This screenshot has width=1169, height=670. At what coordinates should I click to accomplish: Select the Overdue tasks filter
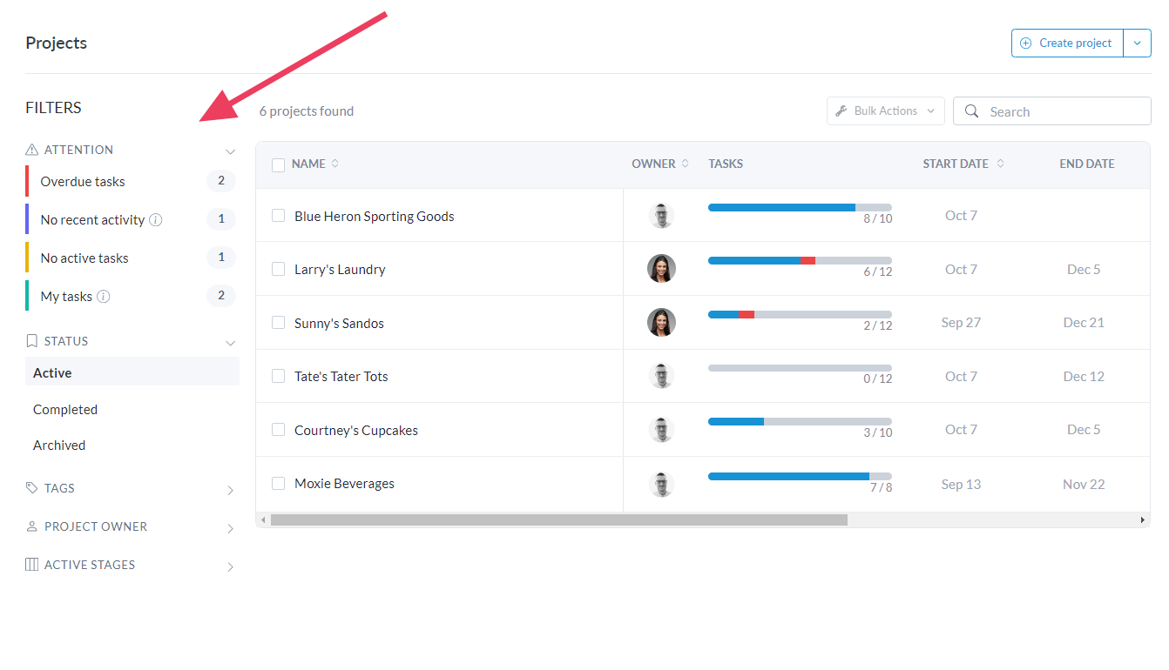pos(83,182)
